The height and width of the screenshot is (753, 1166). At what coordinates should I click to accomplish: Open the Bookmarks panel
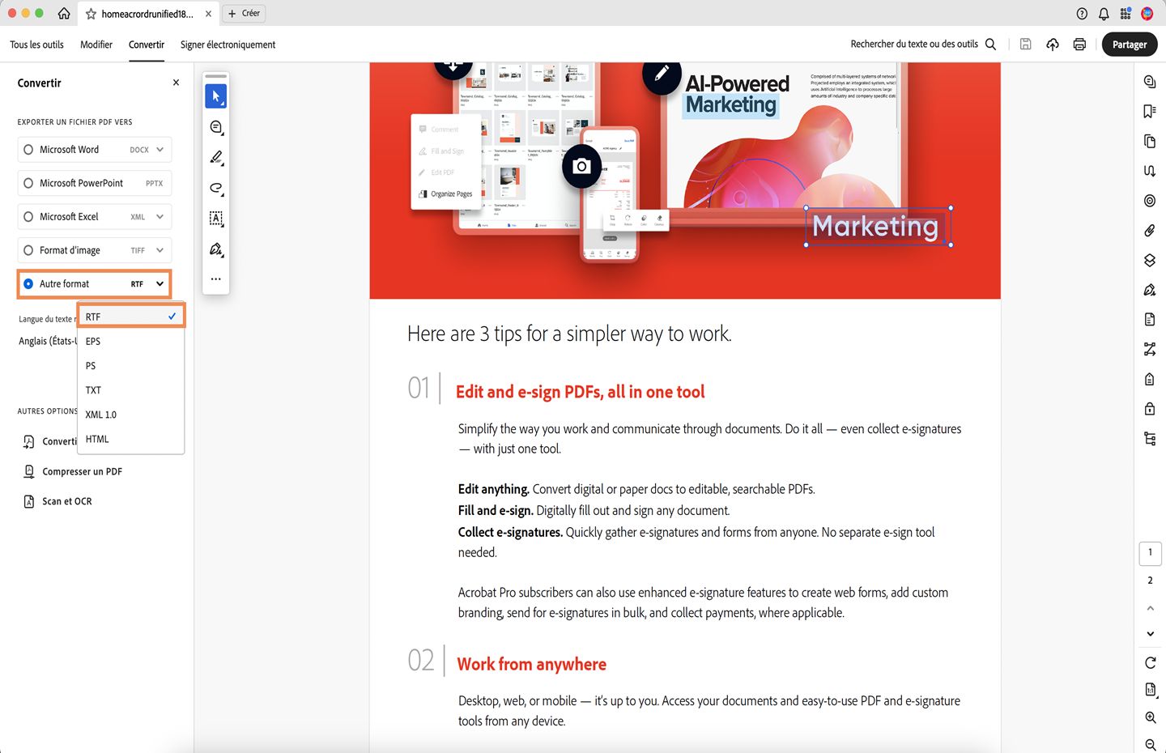[x=1150, y=111]
